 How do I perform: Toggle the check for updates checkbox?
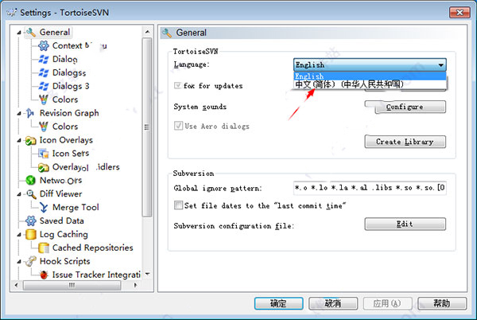(177, 85)
